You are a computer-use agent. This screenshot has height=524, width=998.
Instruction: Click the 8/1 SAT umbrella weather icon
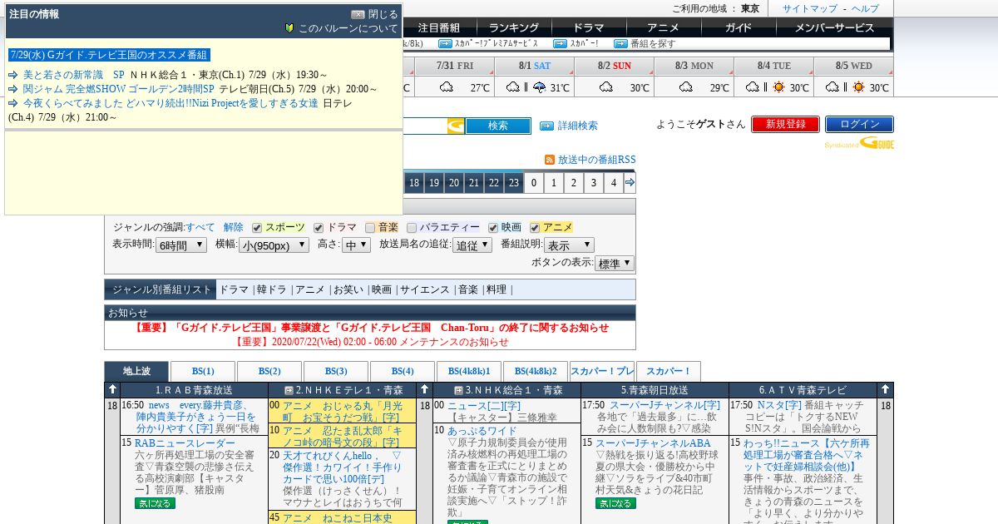(x=539, y=87)
